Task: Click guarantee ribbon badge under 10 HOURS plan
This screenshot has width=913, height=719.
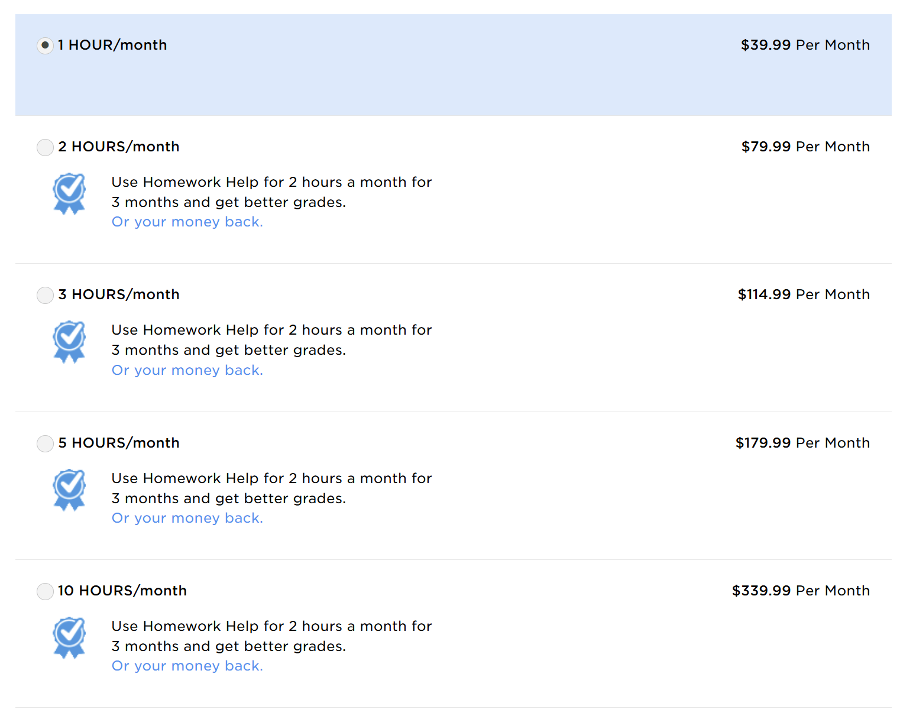Action: coord(69,637)
